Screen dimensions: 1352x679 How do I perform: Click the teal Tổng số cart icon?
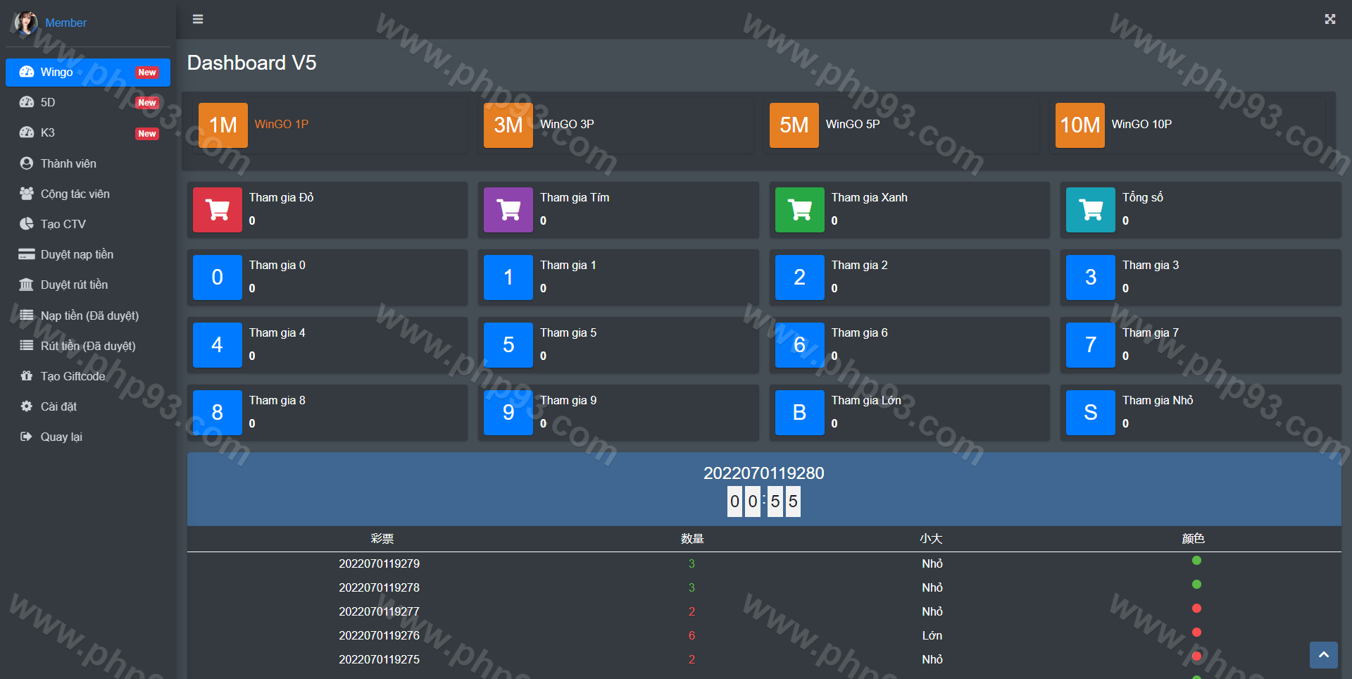point(1090,210)
